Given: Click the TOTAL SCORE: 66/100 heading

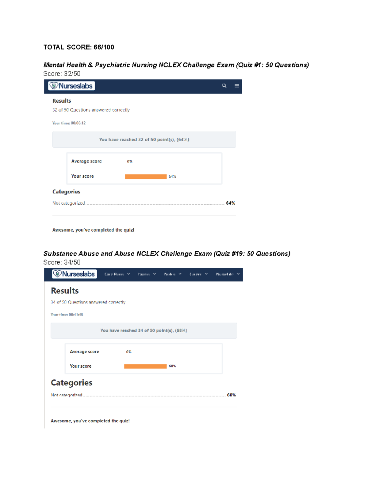Looking at the screenshot, I should pyautogui.click(x=79, y=47).
